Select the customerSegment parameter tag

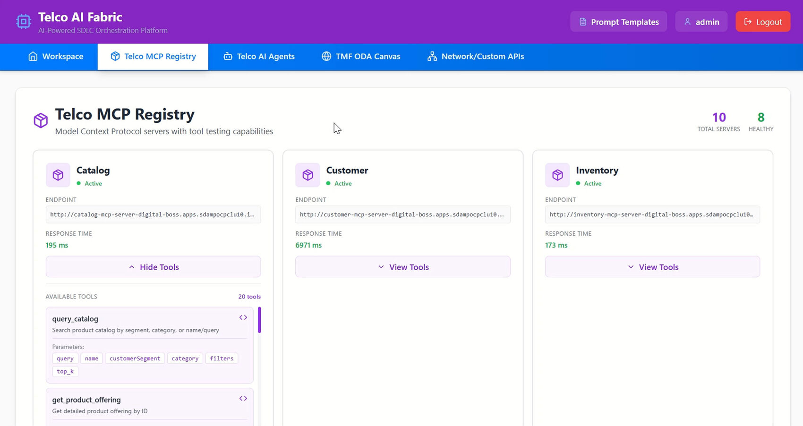[x=135, y=358]
